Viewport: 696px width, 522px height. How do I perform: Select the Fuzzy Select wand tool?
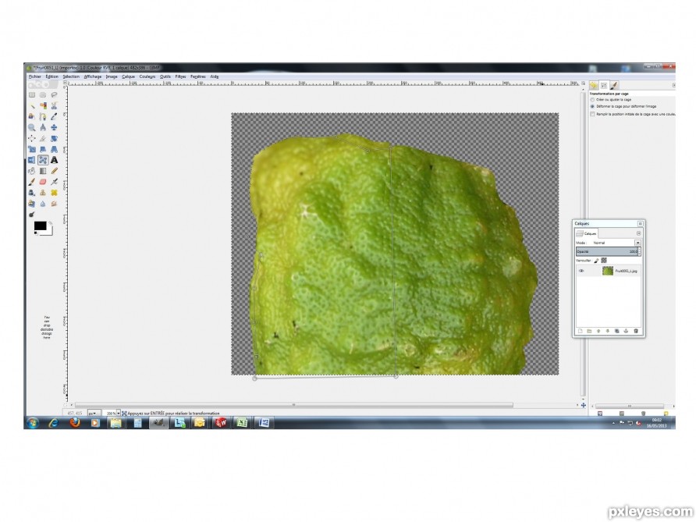pos(32,105)
